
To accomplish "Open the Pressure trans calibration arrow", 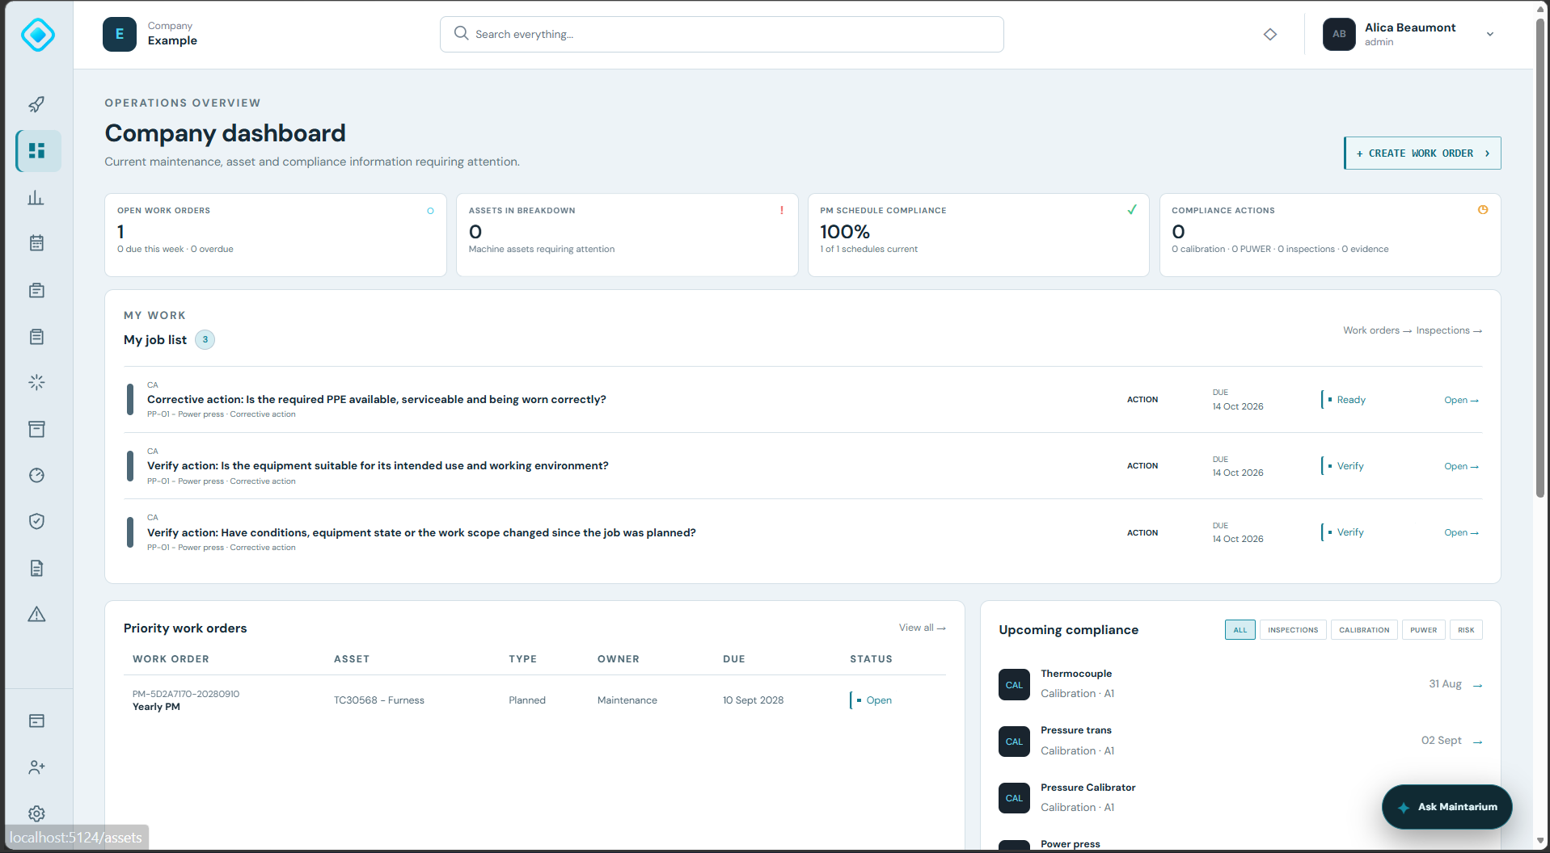I will coord(1477,742).
